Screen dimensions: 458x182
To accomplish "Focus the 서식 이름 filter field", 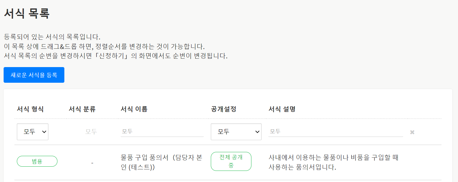I will point(162,132).
